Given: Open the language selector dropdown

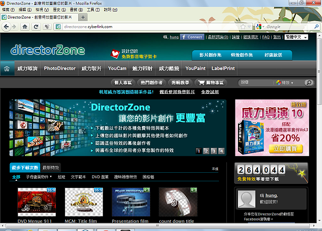Looking at the screenshot, I should pos(296,37).
